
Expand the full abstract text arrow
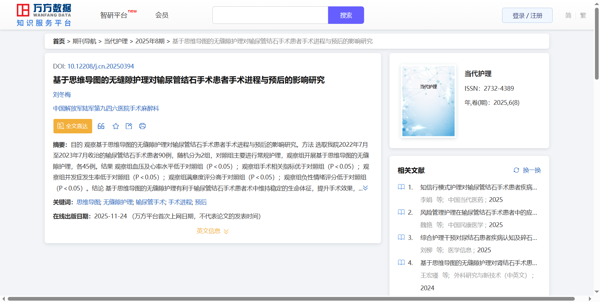366,188
